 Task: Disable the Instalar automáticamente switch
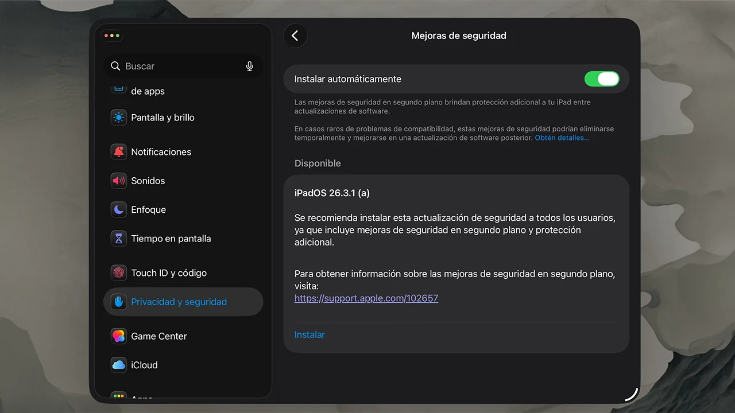click(x=601, y=79)
